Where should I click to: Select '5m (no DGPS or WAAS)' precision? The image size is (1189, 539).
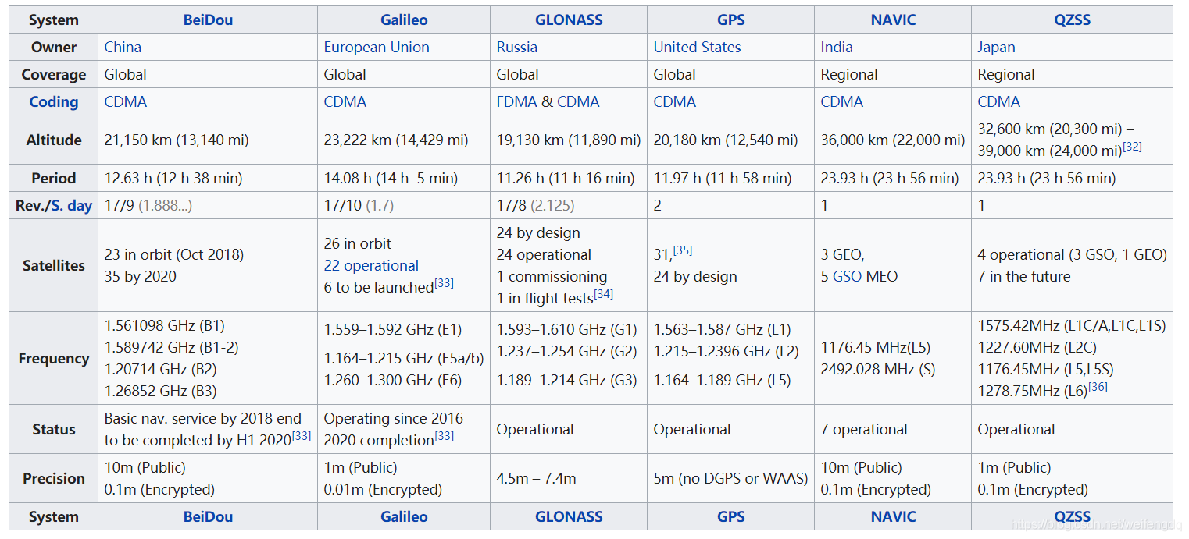tap(730, 478)
